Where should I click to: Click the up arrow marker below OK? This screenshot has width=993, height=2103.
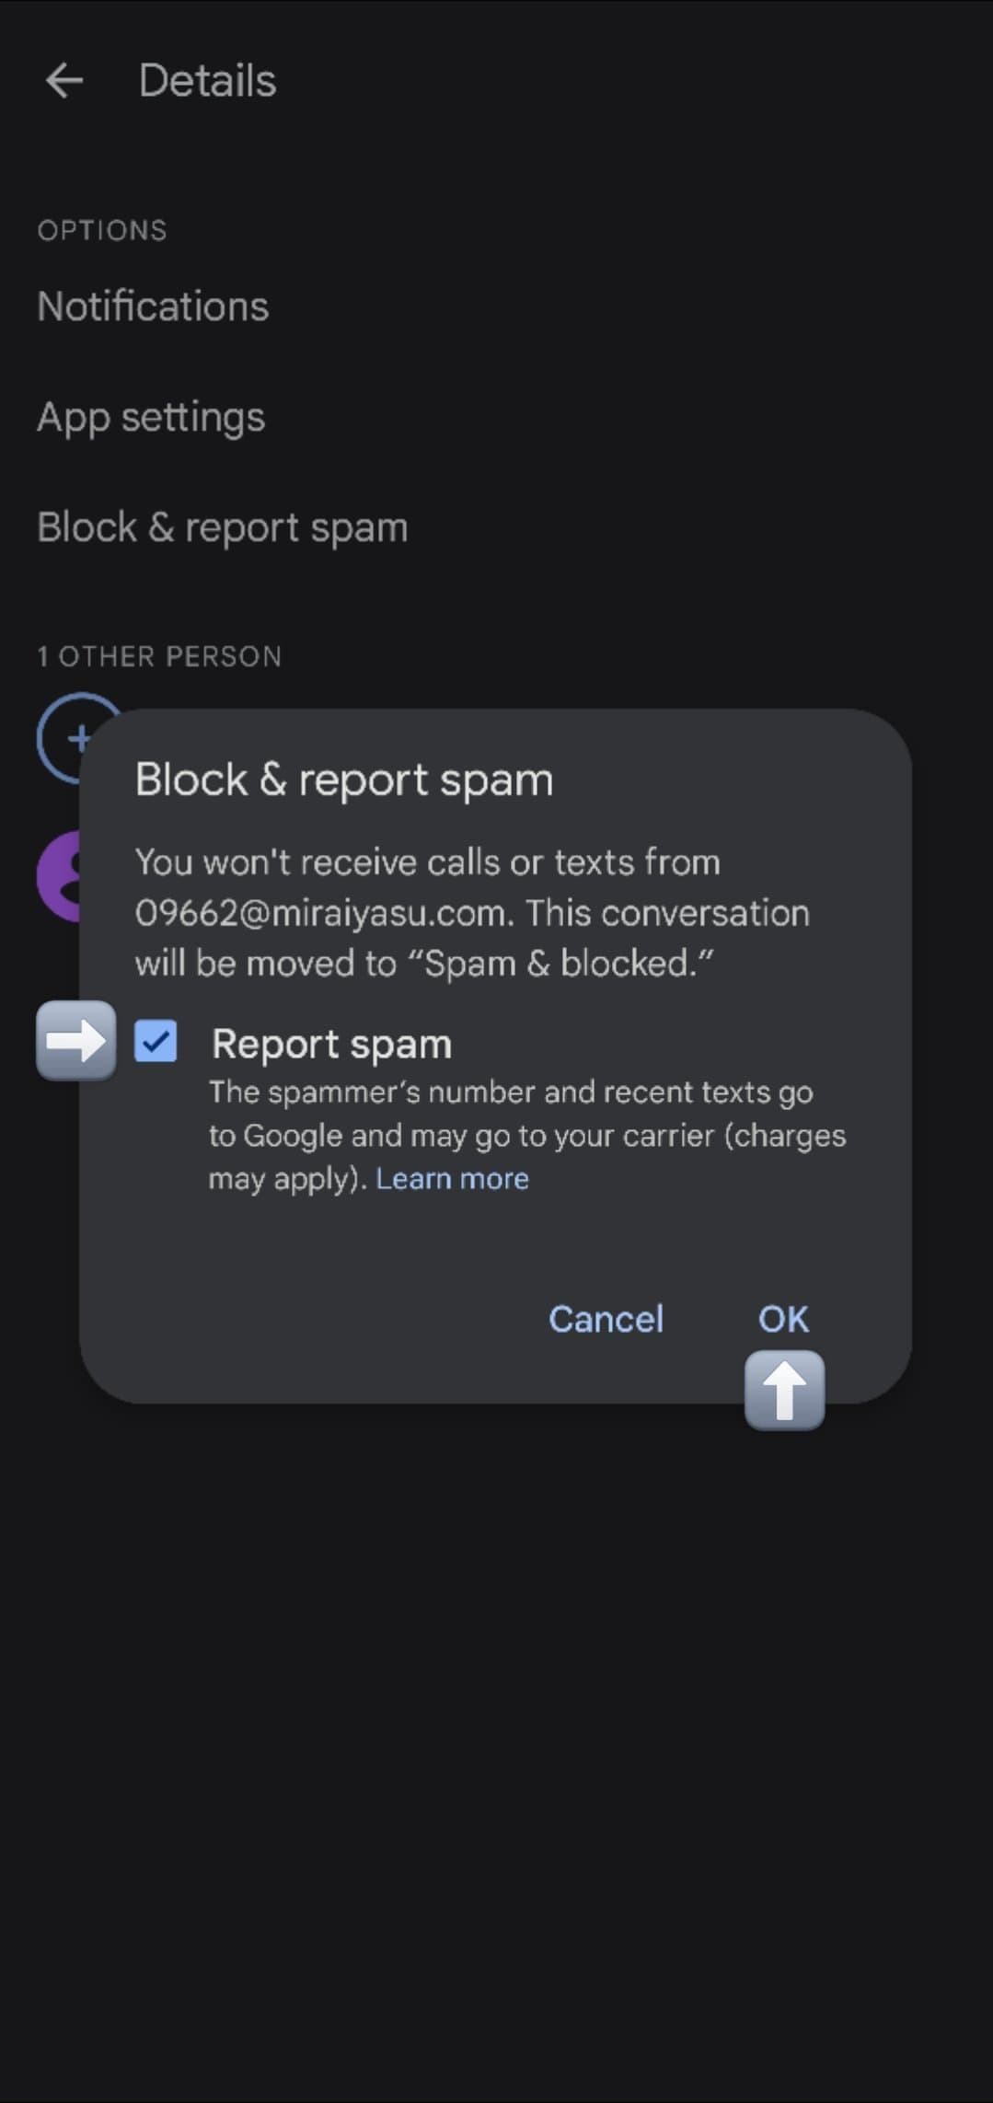click(x=784, y=1390)
